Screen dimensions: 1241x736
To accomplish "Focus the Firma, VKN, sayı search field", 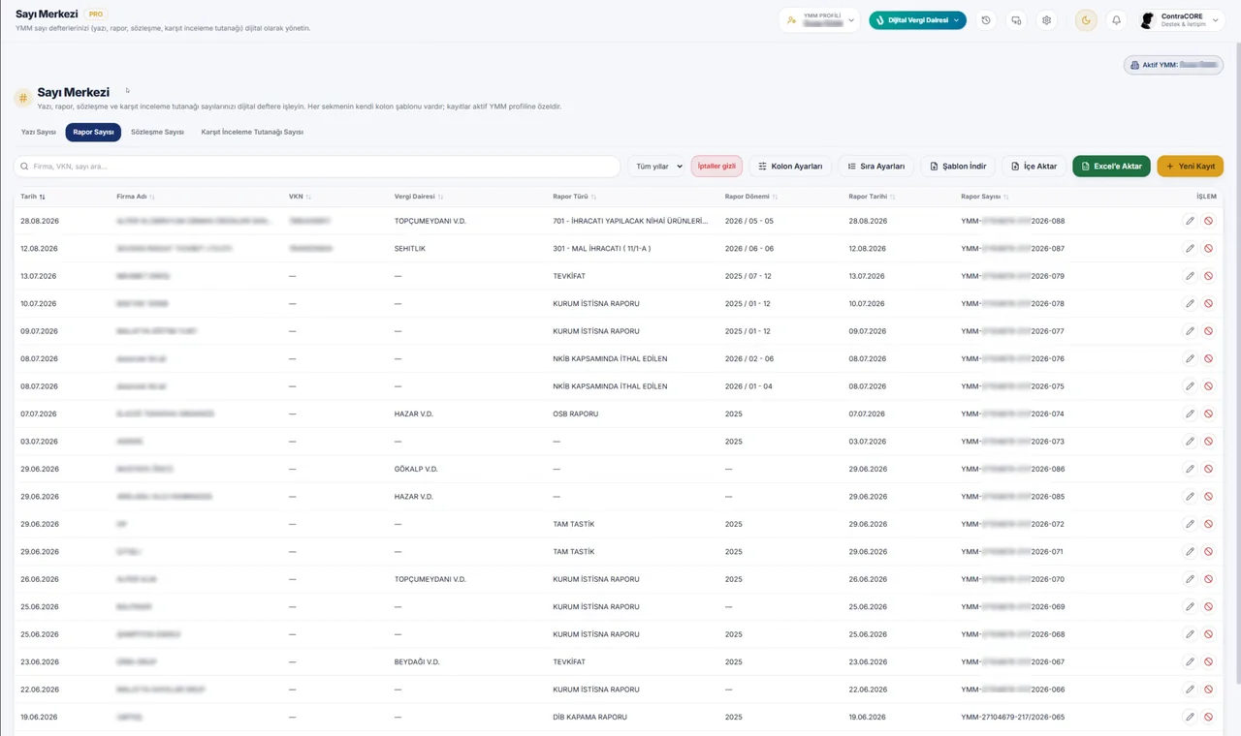I will coord(317,167).
